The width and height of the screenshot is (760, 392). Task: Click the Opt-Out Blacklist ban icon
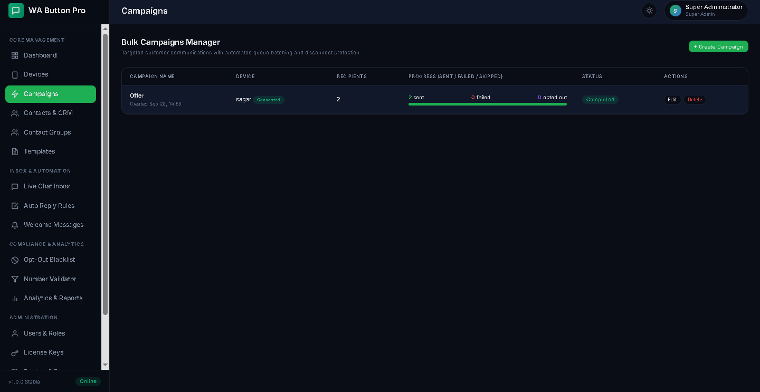tap(15, 260)
